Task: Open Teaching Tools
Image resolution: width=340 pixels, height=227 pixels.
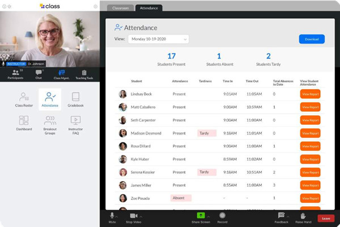Action: tap(84, 74)
